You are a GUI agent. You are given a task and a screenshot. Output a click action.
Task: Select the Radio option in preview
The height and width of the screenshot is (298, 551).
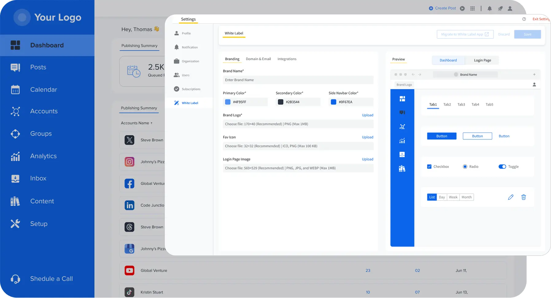[465, 167]
